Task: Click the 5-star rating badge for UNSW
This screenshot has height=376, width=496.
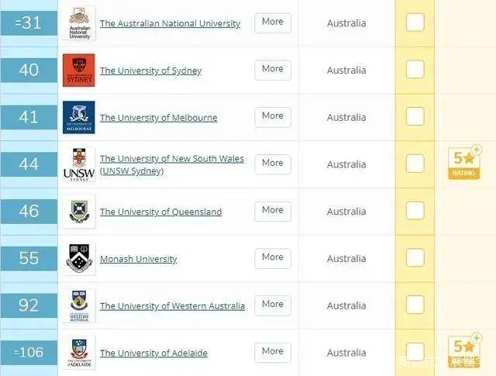Action: tap(464, 164)
